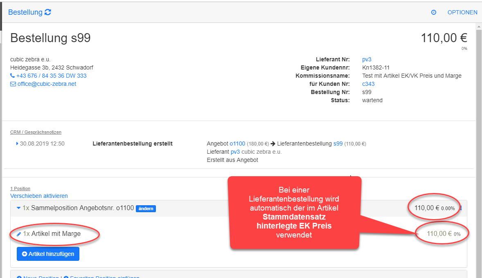Select the Kn1382-11 customer number text
Viewport: 482px width, 278px height.
click(376, 67)
